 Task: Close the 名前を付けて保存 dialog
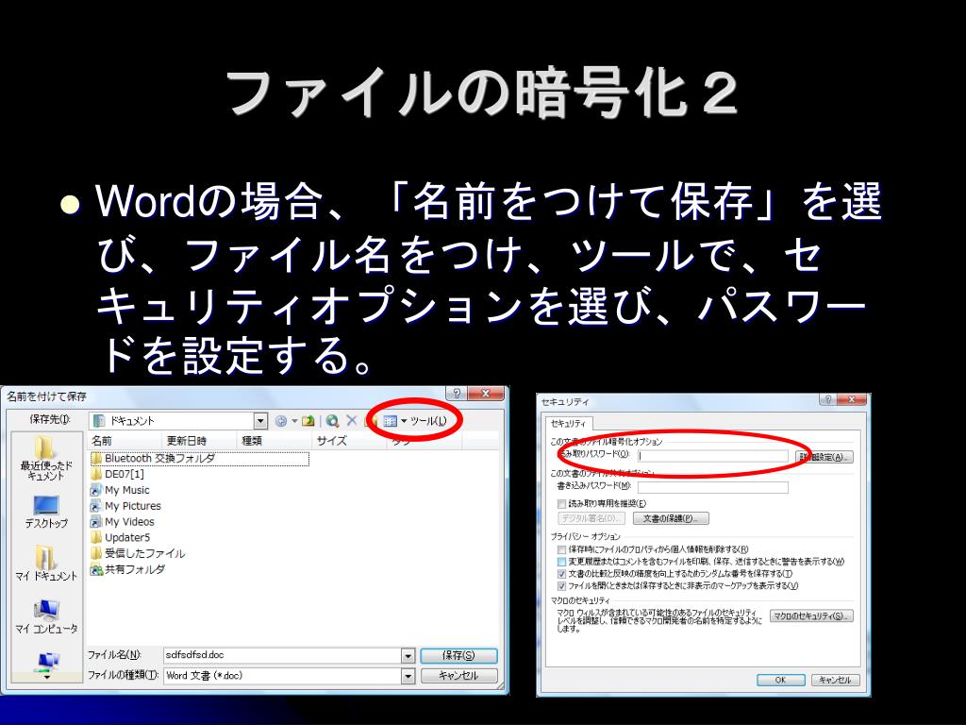(x=486, y=394)
